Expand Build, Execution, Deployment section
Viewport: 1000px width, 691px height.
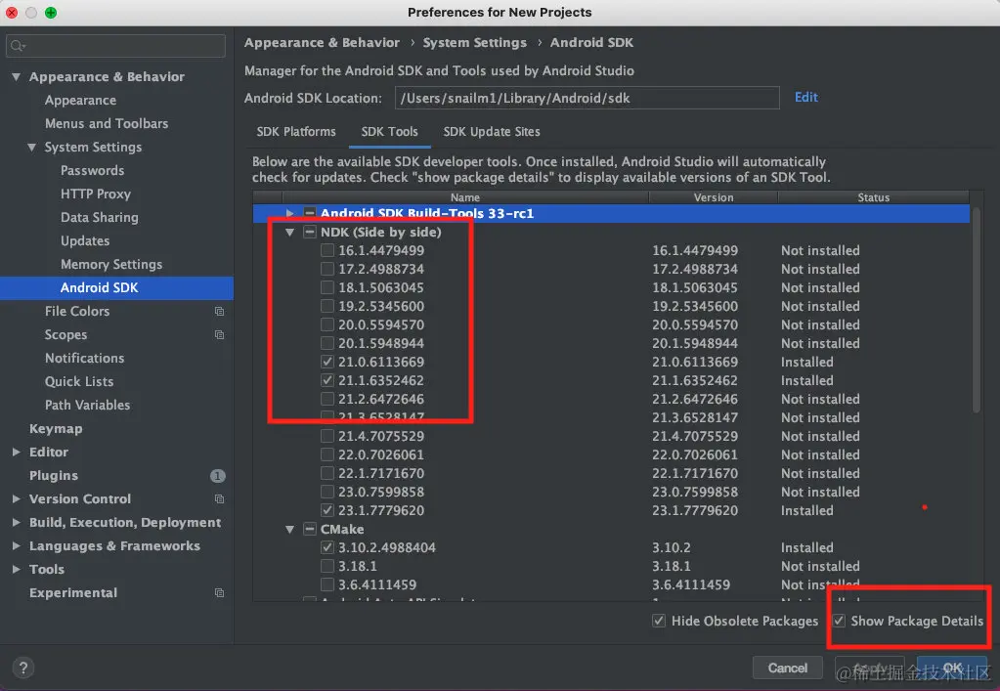click(x=16, y=522)
